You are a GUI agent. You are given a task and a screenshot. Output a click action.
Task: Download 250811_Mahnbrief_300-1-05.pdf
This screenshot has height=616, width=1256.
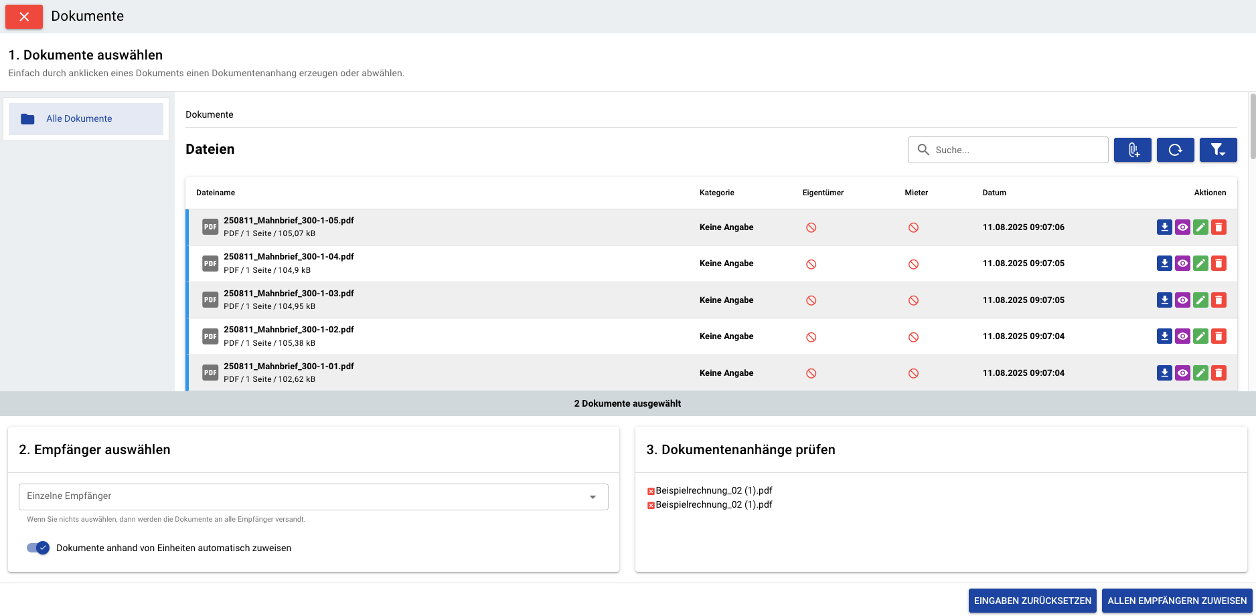click(x=1164, y=227)
